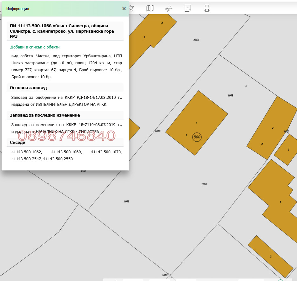Activate the coordinates crosshair tool
Image resolution: width=297 pixels, height=281 pixels.
[x=169, y=8]
